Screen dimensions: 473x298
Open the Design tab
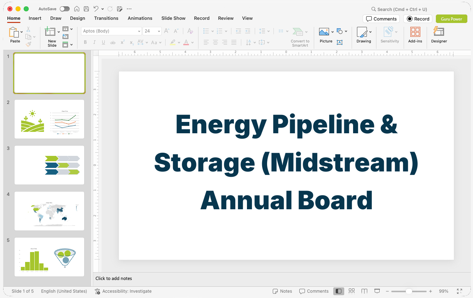pyautogui.click(x=77, y=18)
